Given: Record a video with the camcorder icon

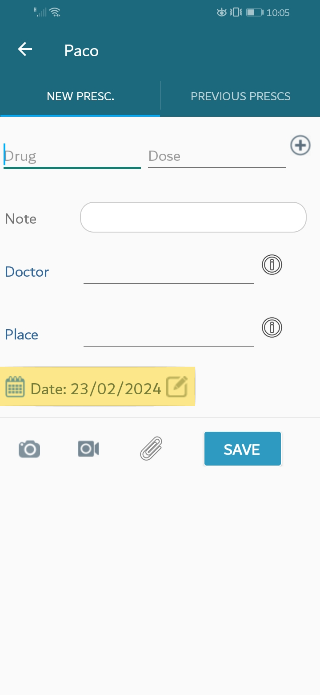Looking at the screenshot, I should tap(88, 449).
